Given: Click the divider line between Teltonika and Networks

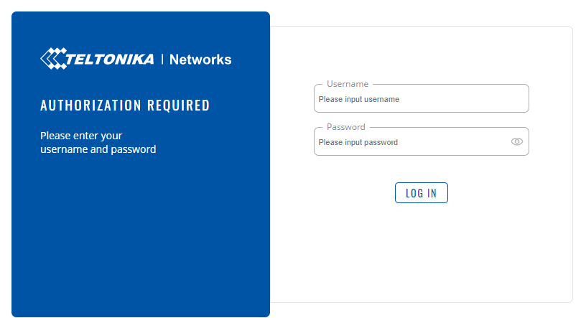Looking at the screenshot, I should [x=162, y=59].
